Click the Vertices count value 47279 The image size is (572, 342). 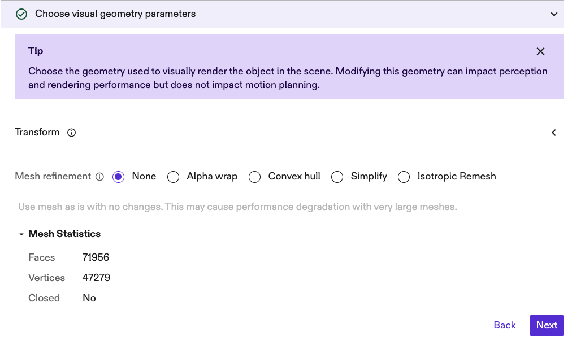tap(96, 278)
